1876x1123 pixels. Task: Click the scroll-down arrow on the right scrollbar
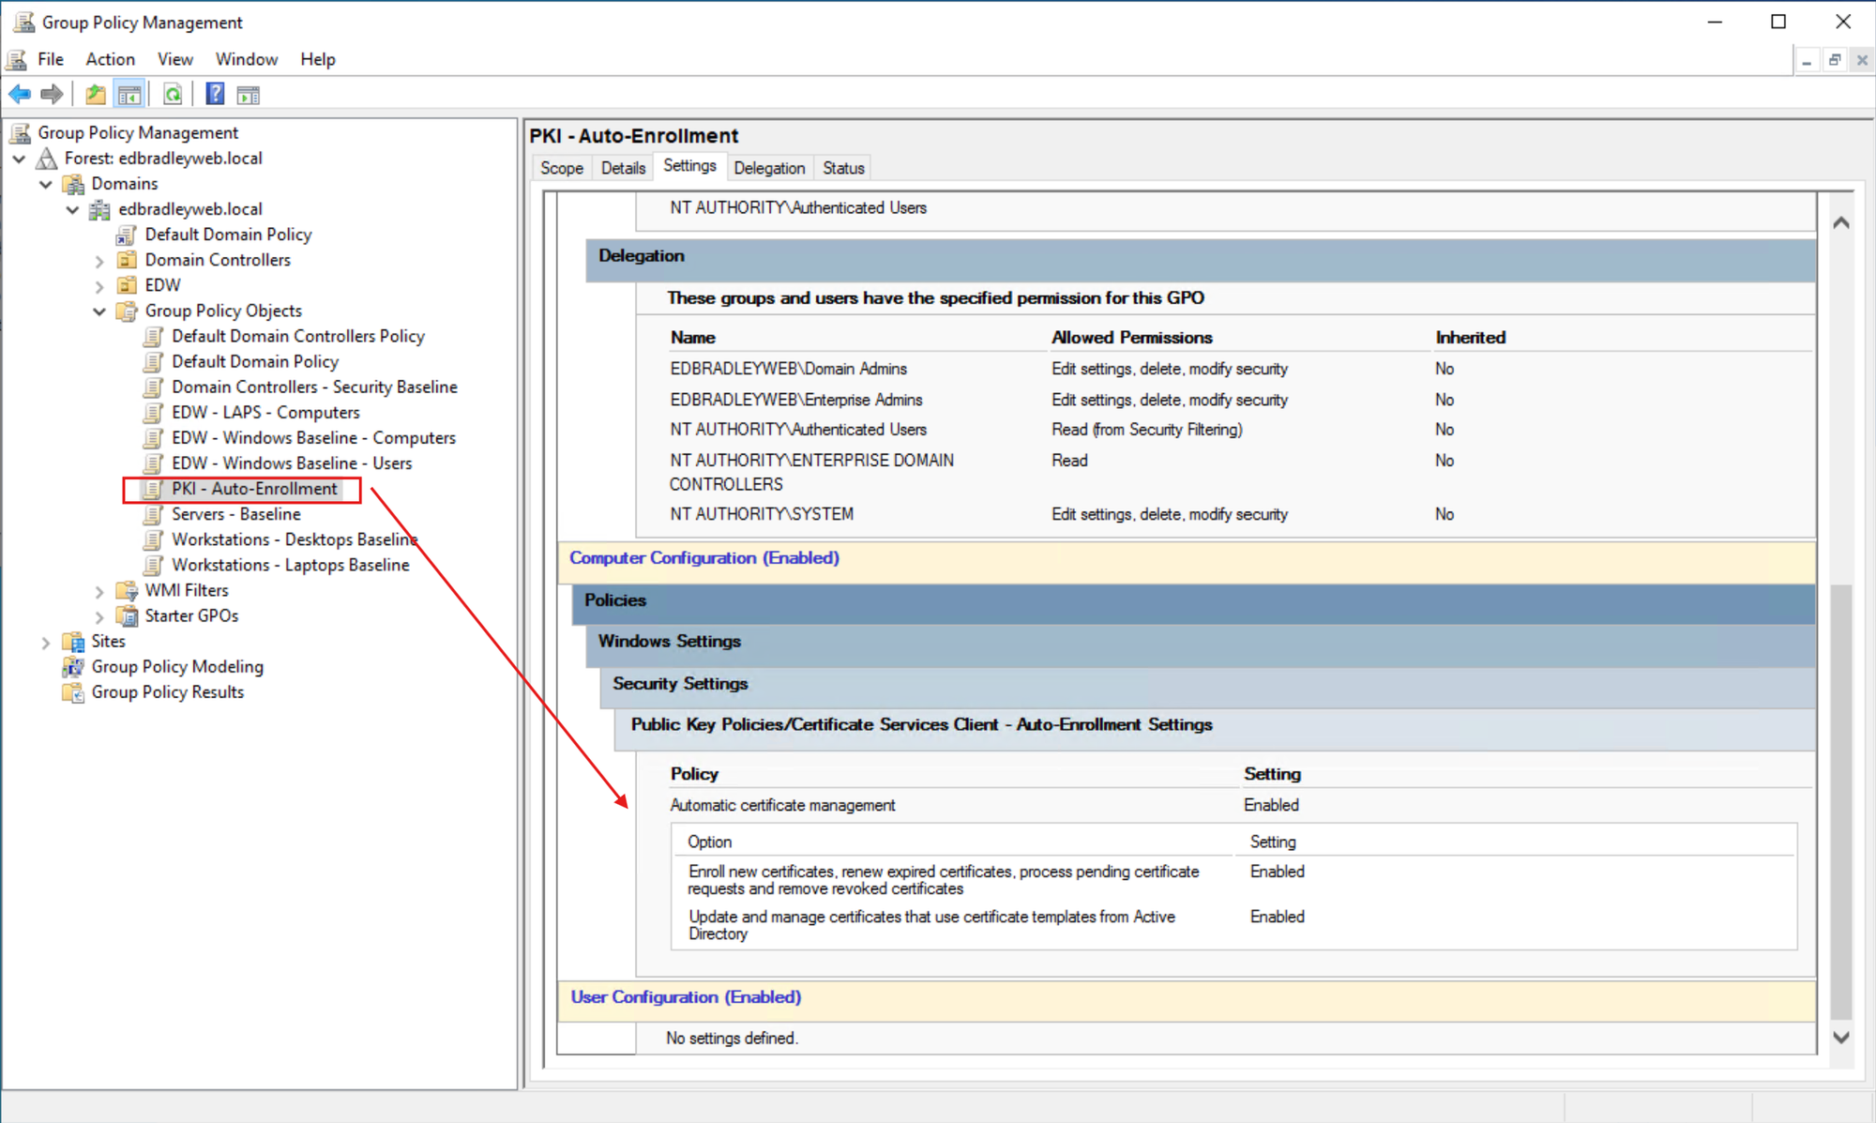click(1840, 1038)
